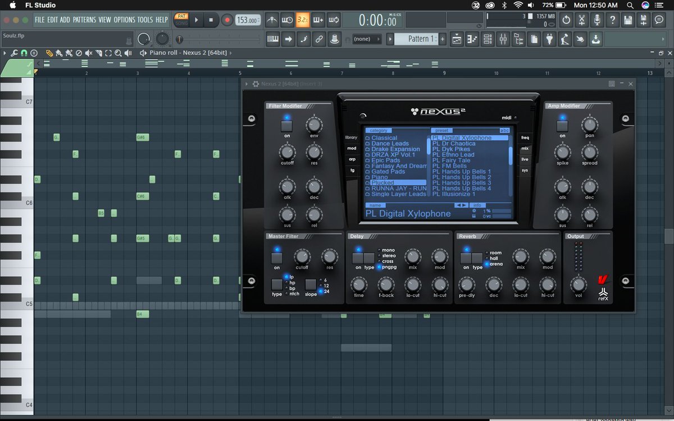Toggle the metronome icon
Screen dimensions: 674x421
tap(272, 20)
